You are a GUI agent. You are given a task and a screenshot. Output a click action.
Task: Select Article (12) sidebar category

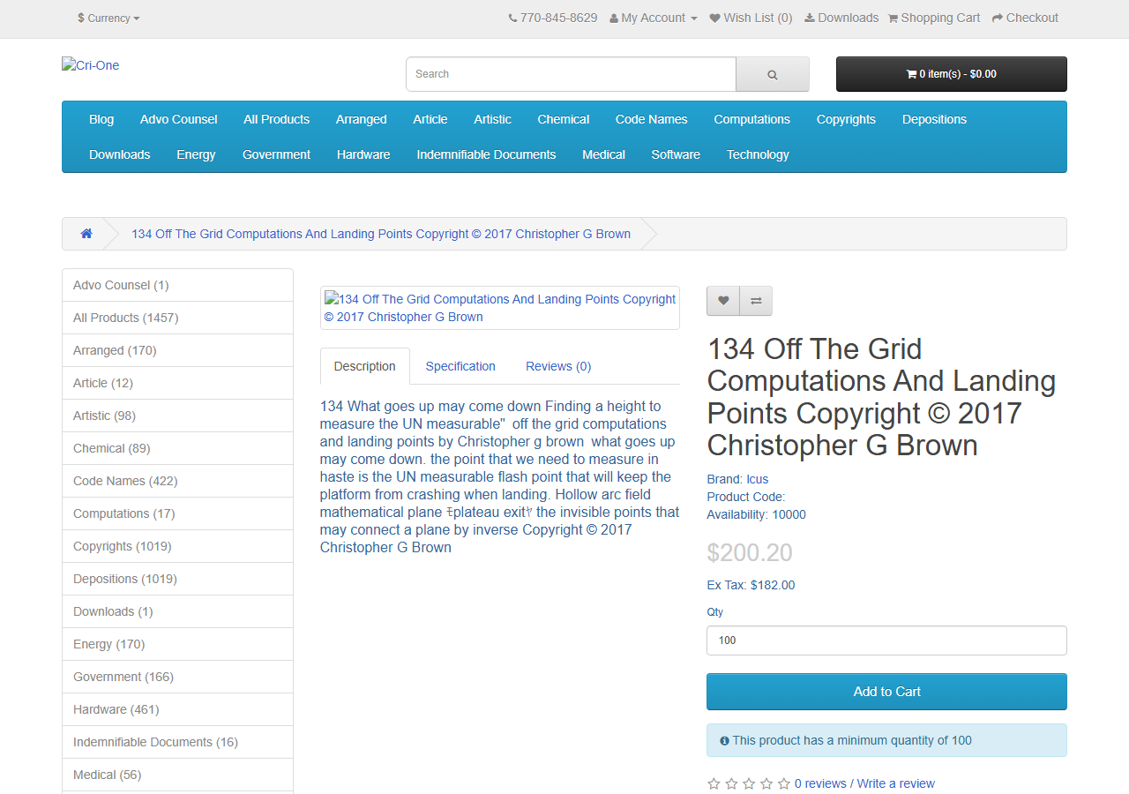coord(177,383)
